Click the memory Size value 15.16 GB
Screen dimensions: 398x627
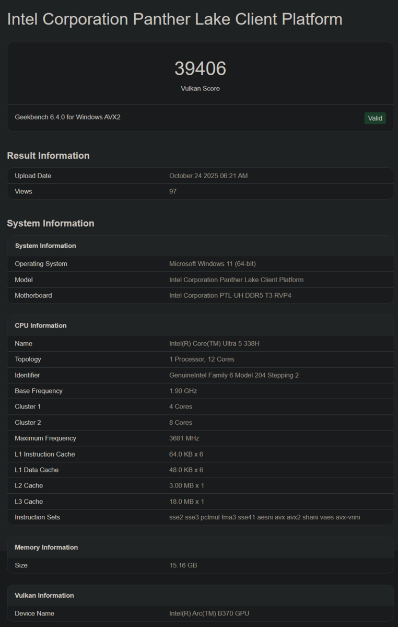click(183, 565)
